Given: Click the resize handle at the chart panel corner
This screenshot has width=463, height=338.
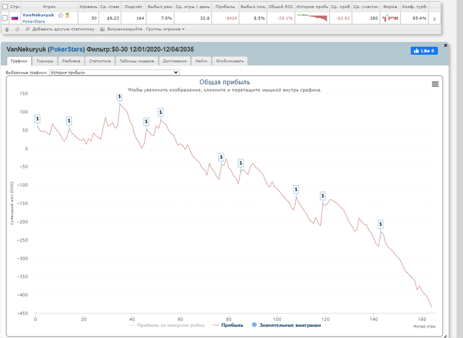Looking at the screenshot, I should click(x=445, y=335).
